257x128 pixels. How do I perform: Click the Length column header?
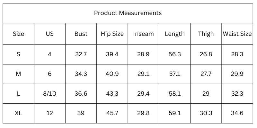click(175, 34)
